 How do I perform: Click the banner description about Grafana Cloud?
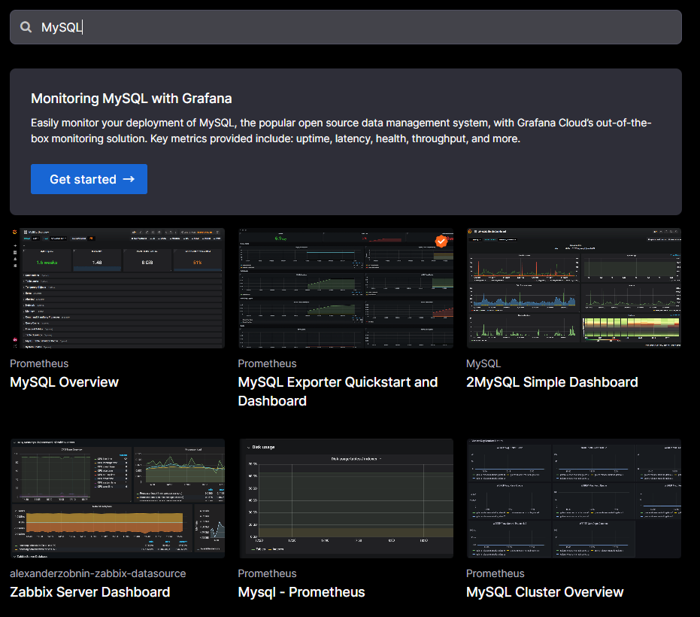pyautogui.click(x=341, y=131)
